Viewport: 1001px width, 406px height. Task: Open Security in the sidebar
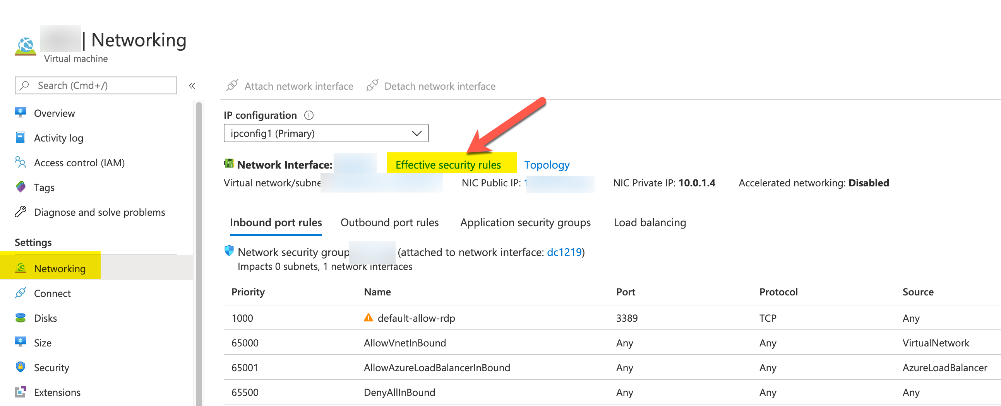click(52, 368)
